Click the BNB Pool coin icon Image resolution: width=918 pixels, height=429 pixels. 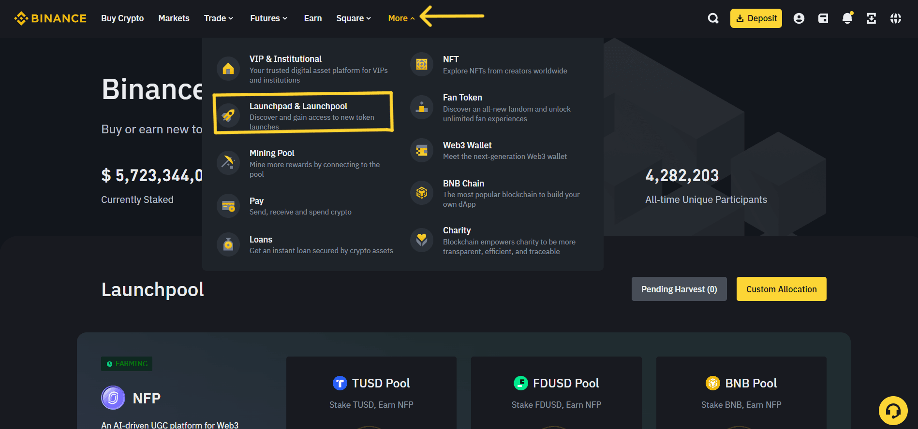point(713,383)
